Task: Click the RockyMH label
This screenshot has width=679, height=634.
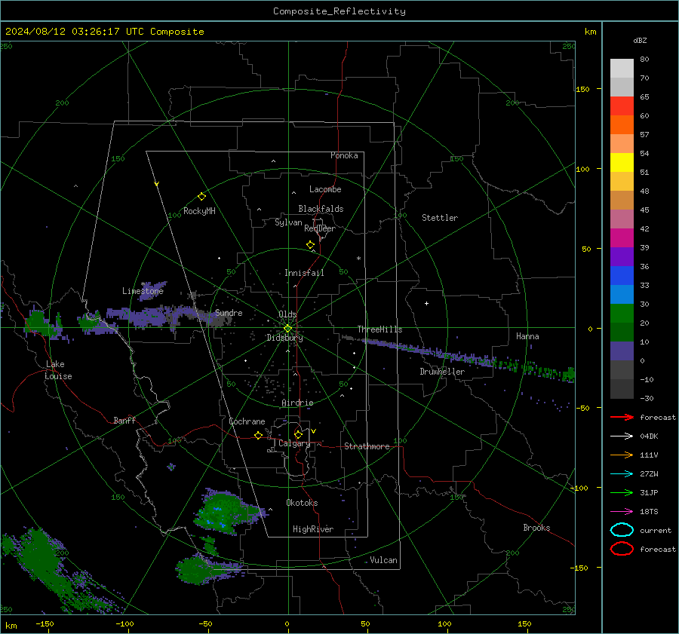Action: [199, 211]
